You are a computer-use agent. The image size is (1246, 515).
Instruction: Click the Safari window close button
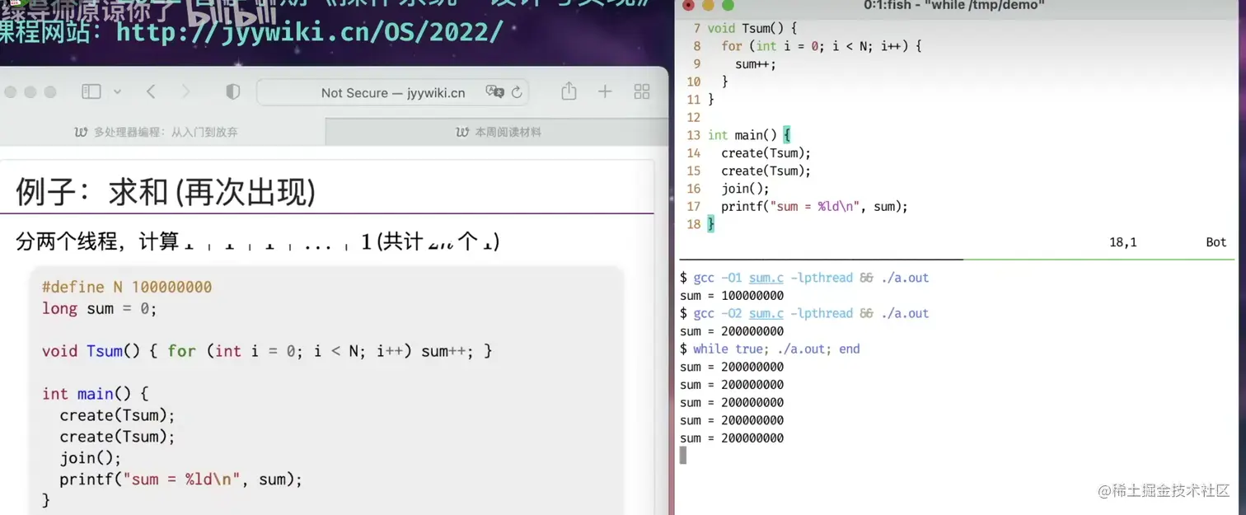click(12, 92)
